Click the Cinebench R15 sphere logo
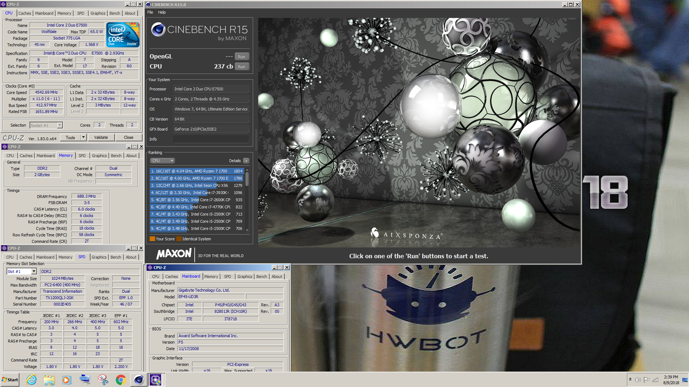Image resolution: width=689 pixels, height=387 pixels. (158, 29)
